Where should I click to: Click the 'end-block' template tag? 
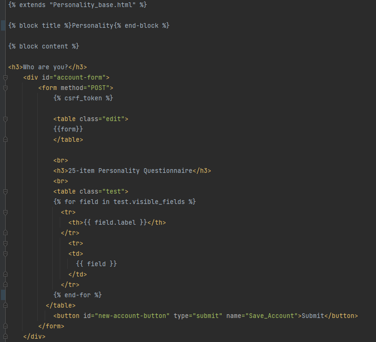pos(142,26)
